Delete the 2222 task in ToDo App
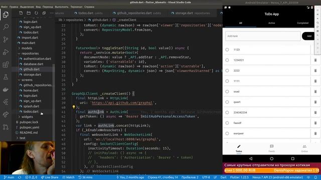Screen dimensions: 321x180 pos(315,70)
